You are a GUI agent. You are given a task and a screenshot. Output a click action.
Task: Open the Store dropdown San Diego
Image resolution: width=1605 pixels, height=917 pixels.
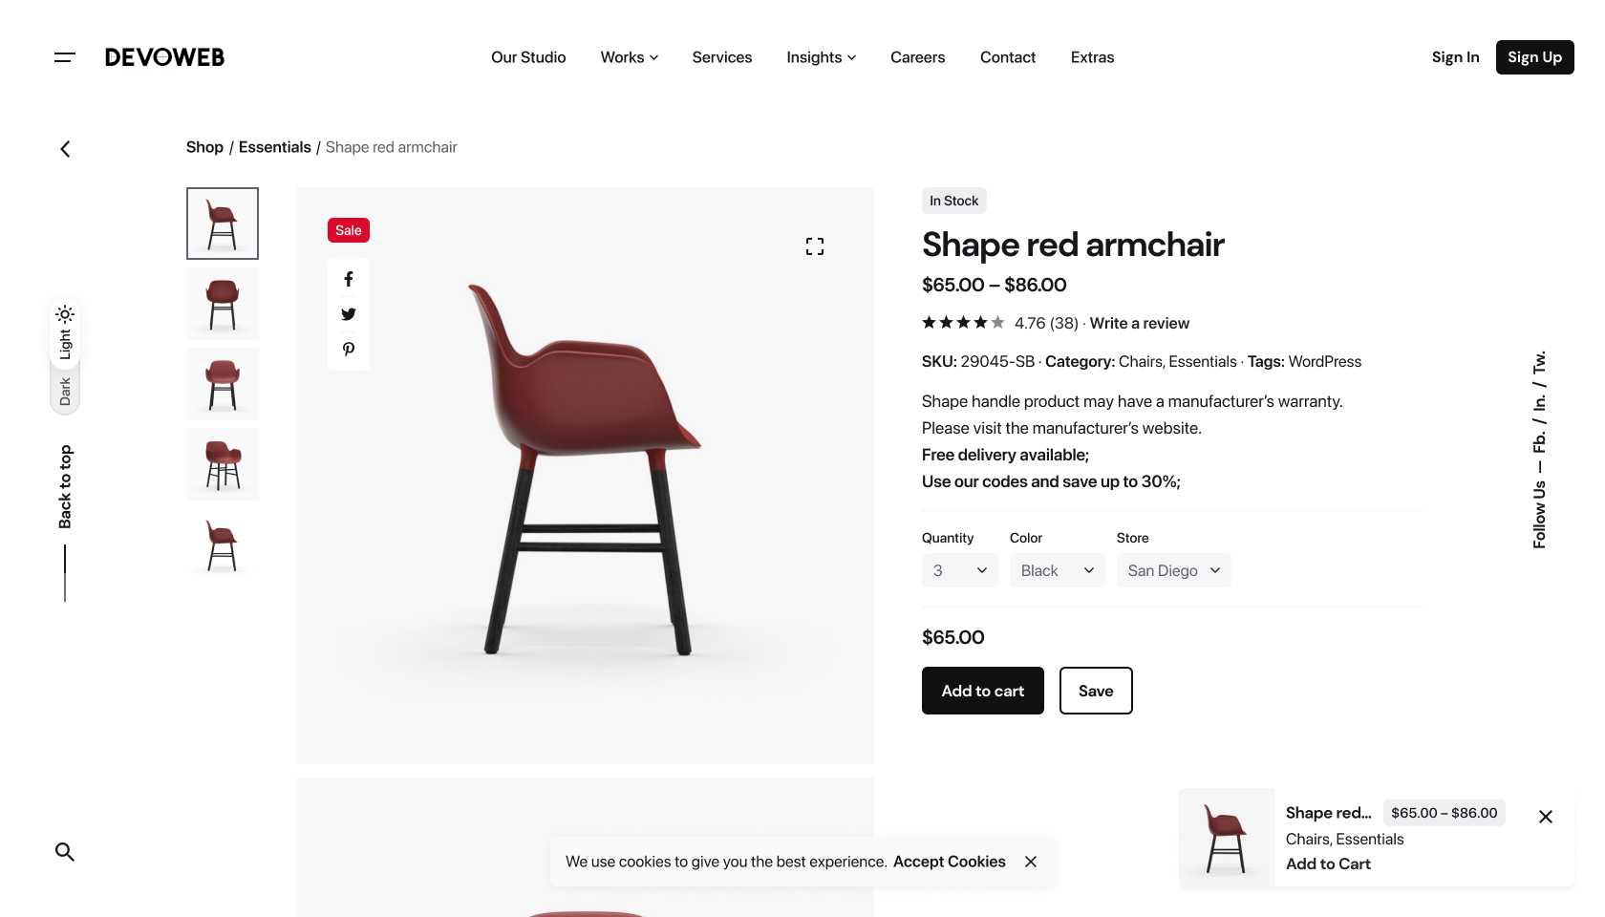[x=1173, y=570]
